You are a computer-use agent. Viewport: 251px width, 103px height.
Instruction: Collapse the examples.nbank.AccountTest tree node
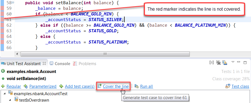click(x=5, y=94)
